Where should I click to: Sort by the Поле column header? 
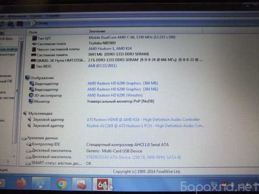57,32
